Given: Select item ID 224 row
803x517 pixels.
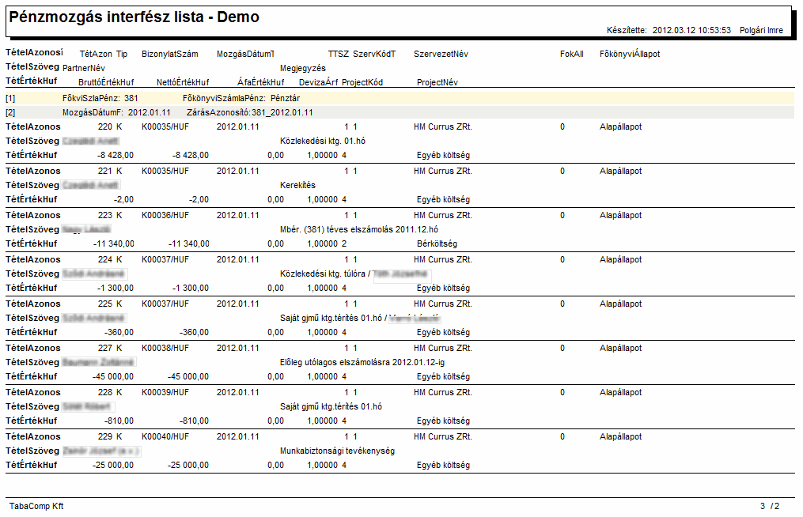Looking at the screenshot, I should pos(400,259).
